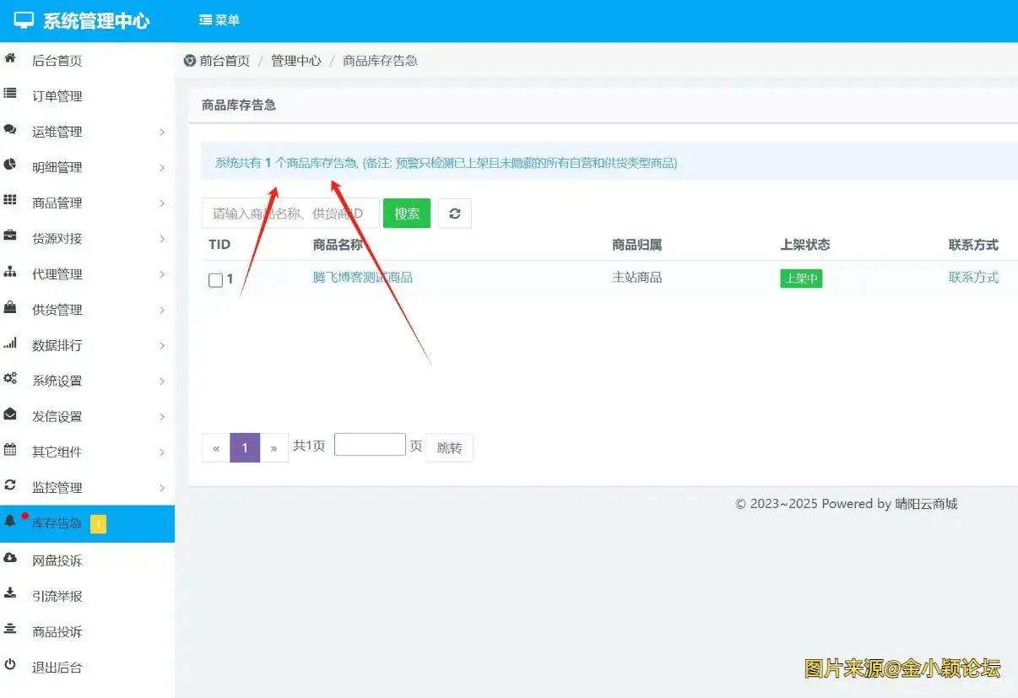Click the power icon for 退出后台
This screenshot has width=1018, height=698.
click(x=10, y=666)
